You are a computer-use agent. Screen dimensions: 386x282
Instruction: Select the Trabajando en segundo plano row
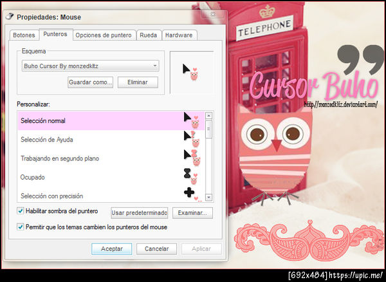(x=111, y=158)
